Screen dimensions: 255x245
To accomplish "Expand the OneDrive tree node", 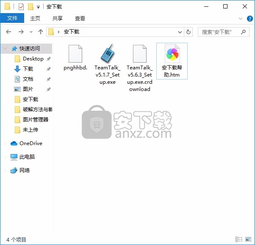I will click(x=6, y=143).
